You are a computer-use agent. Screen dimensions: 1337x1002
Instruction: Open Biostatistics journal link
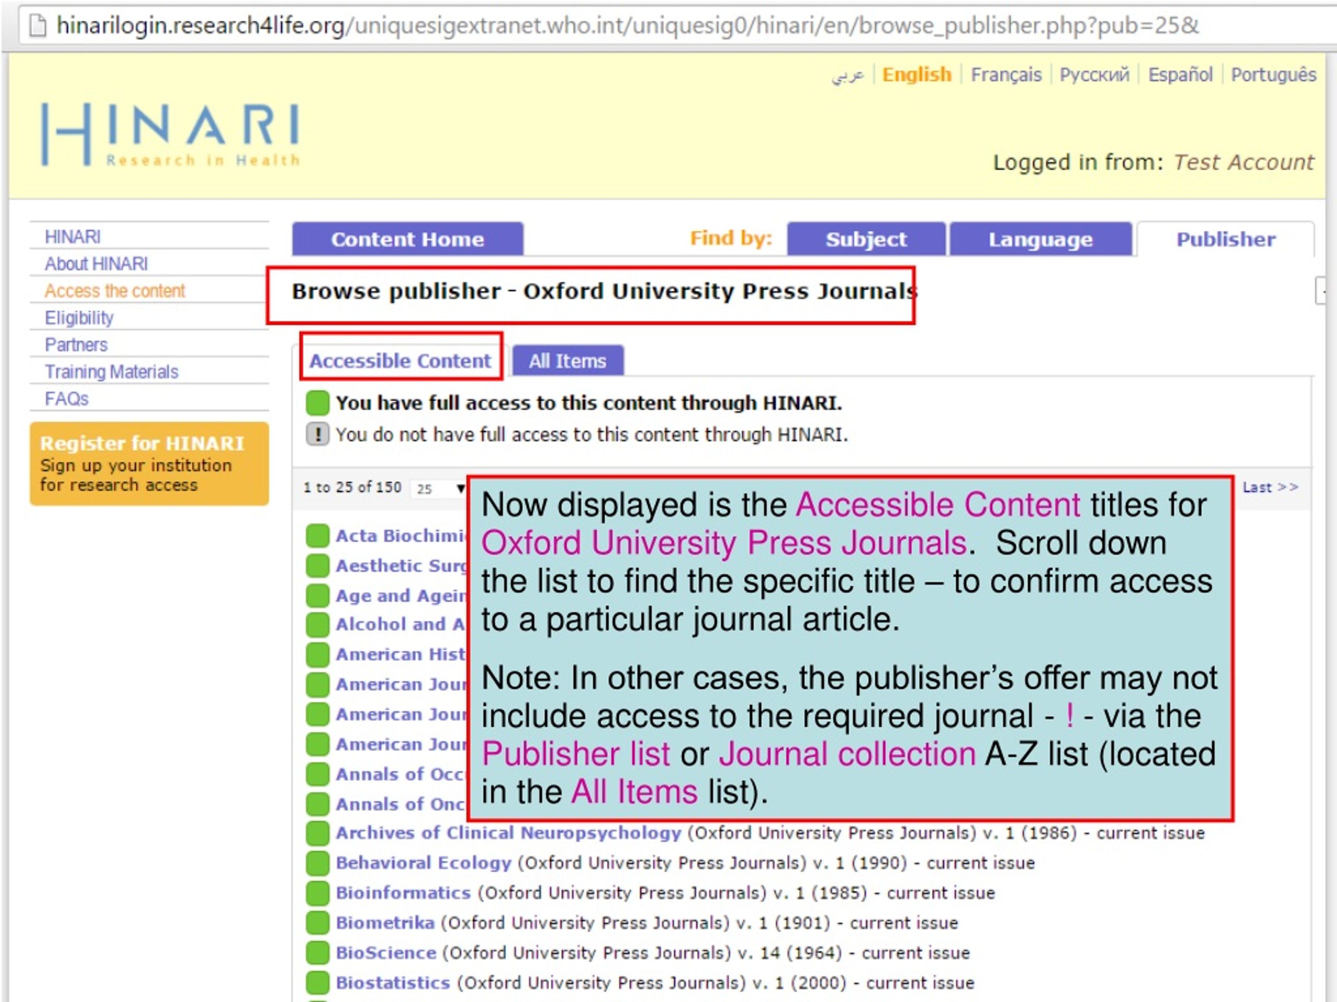click(x=393, y=983)
